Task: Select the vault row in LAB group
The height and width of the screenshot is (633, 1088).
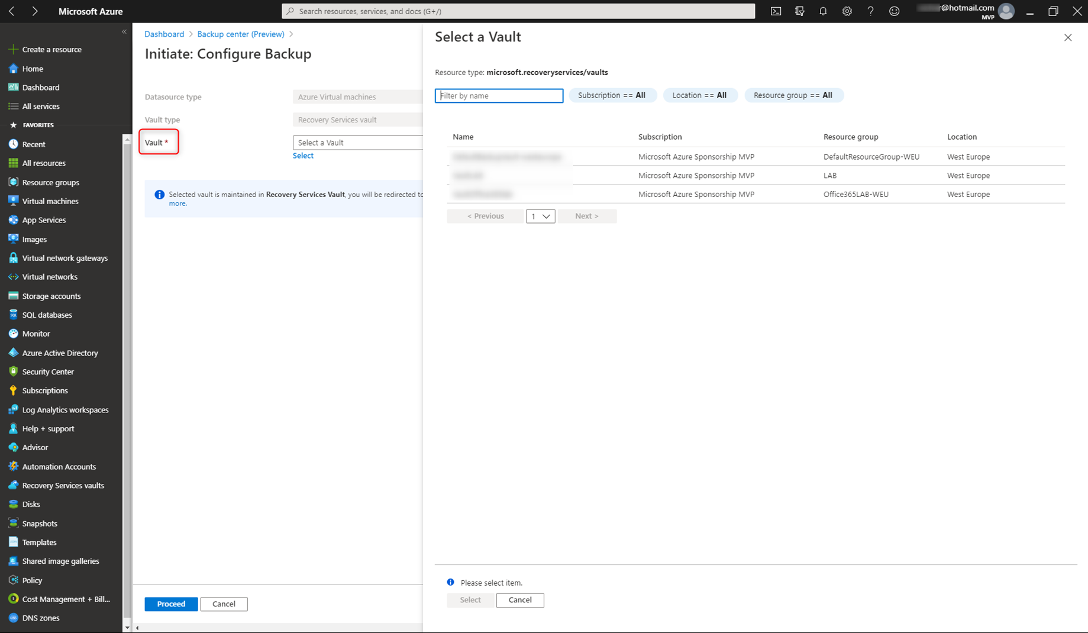Action: pyautogui.click(x=756, y=176)
